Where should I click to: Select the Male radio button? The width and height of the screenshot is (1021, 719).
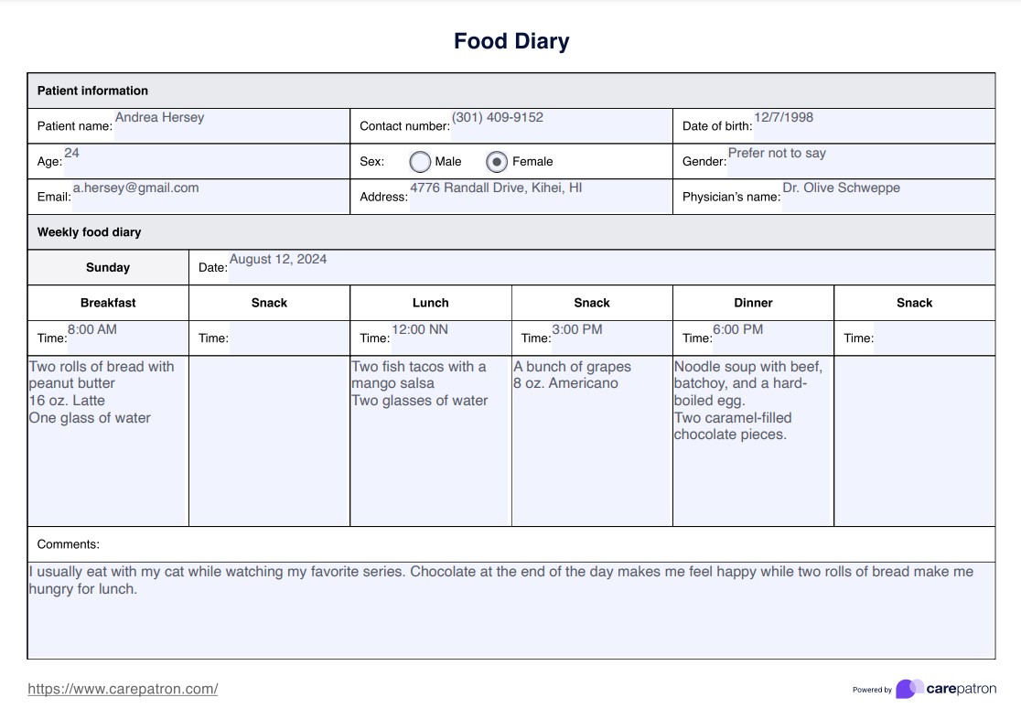[420, 162]
